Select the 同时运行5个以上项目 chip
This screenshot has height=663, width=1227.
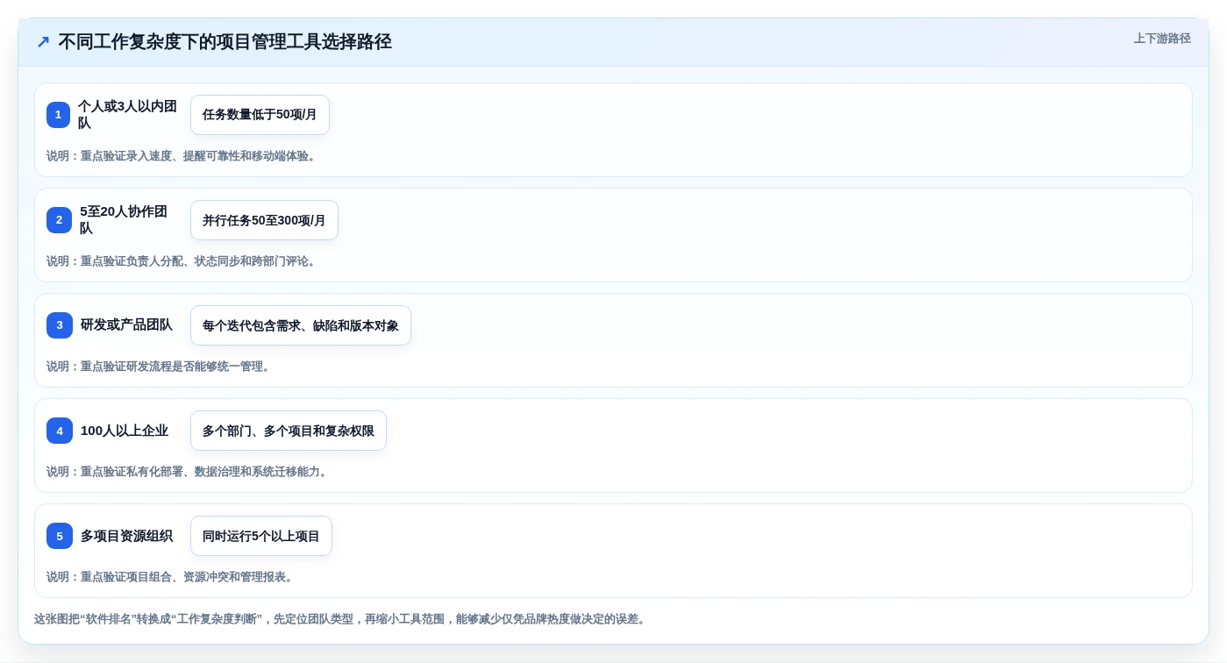point(261,536)
